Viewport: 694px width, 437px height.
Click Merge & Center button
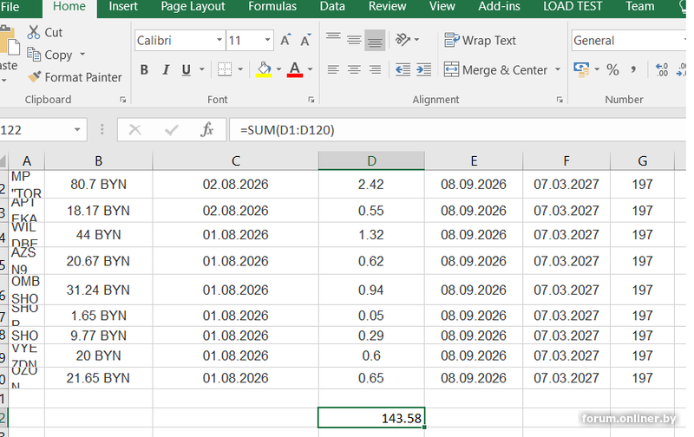click(x=495, y=70)
